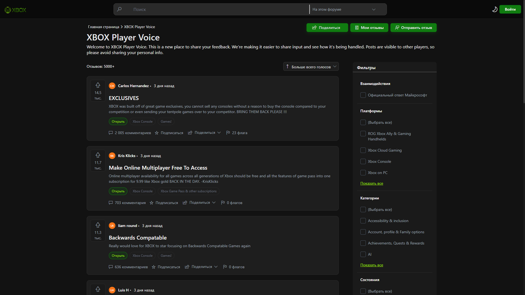The height and width of the screenshot is (295, 525).
Task: Check Официальный ответ Майкрософт filter
Action: pos(363,95)
